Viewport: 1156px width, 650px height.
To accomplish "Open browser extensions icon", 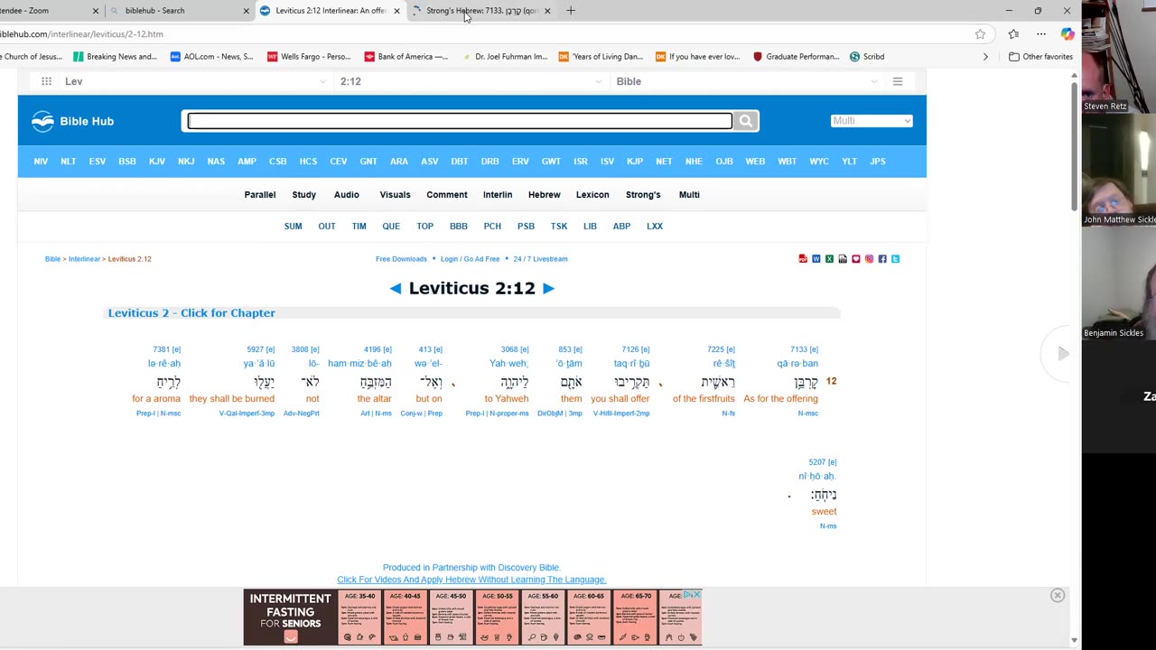I will (x=1013, y=34).
